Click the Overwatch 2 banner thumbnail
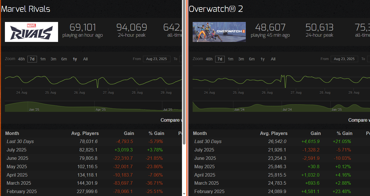 tap(219, 32)
